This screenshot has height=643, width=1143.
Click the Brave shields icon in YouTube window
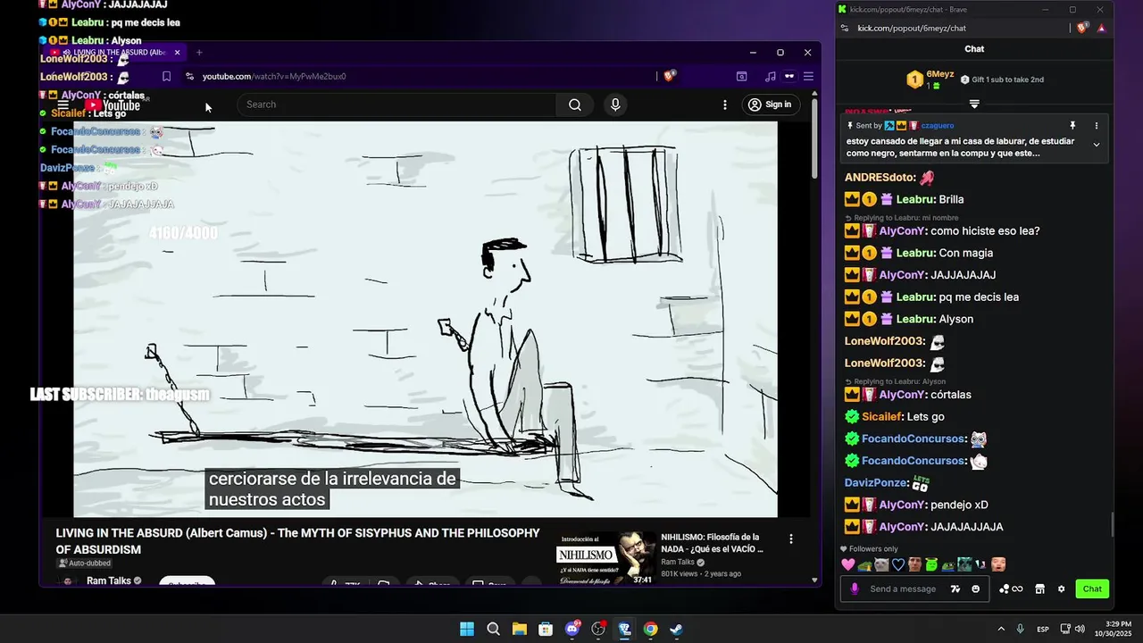click(x=670, y=76)
